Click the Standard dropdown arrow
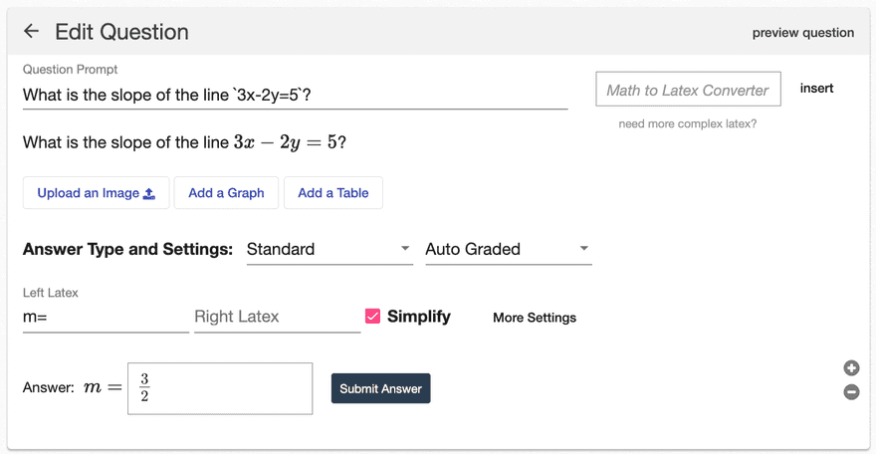 point(405,249)
